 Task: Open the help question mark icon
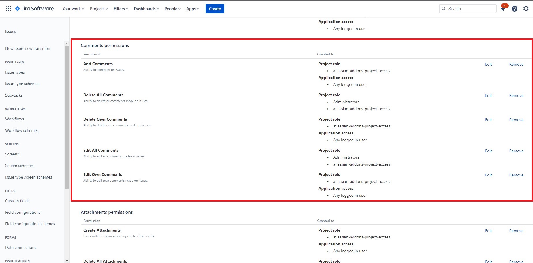point(514,9)
